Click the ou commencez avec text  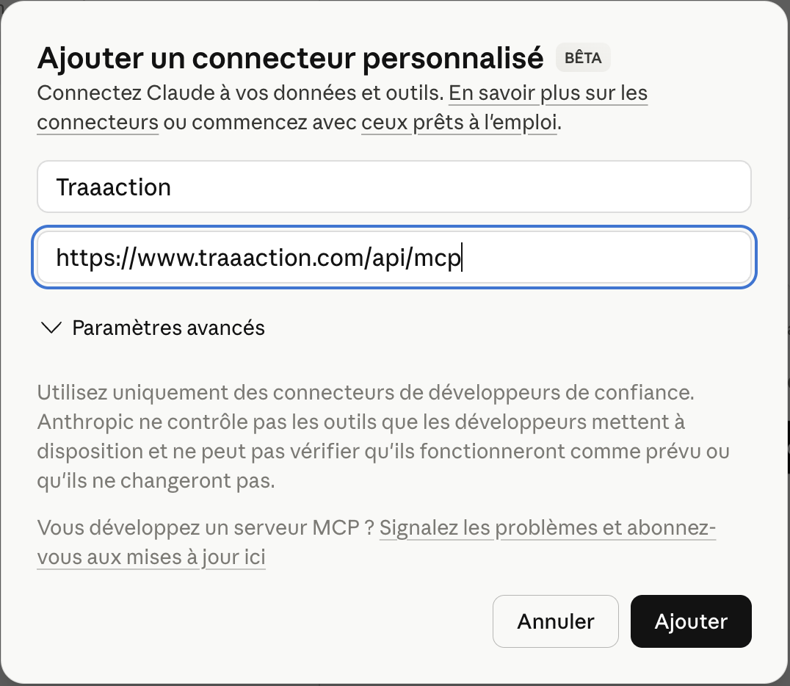(260, 123)
